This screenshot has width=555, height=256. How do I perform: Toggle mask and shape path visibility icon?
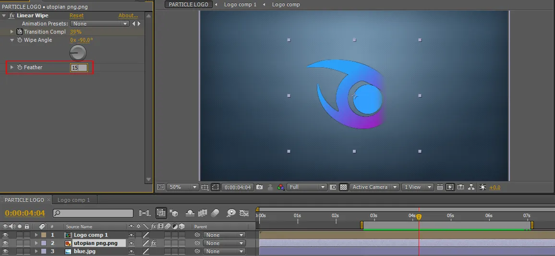coord(216,187)
